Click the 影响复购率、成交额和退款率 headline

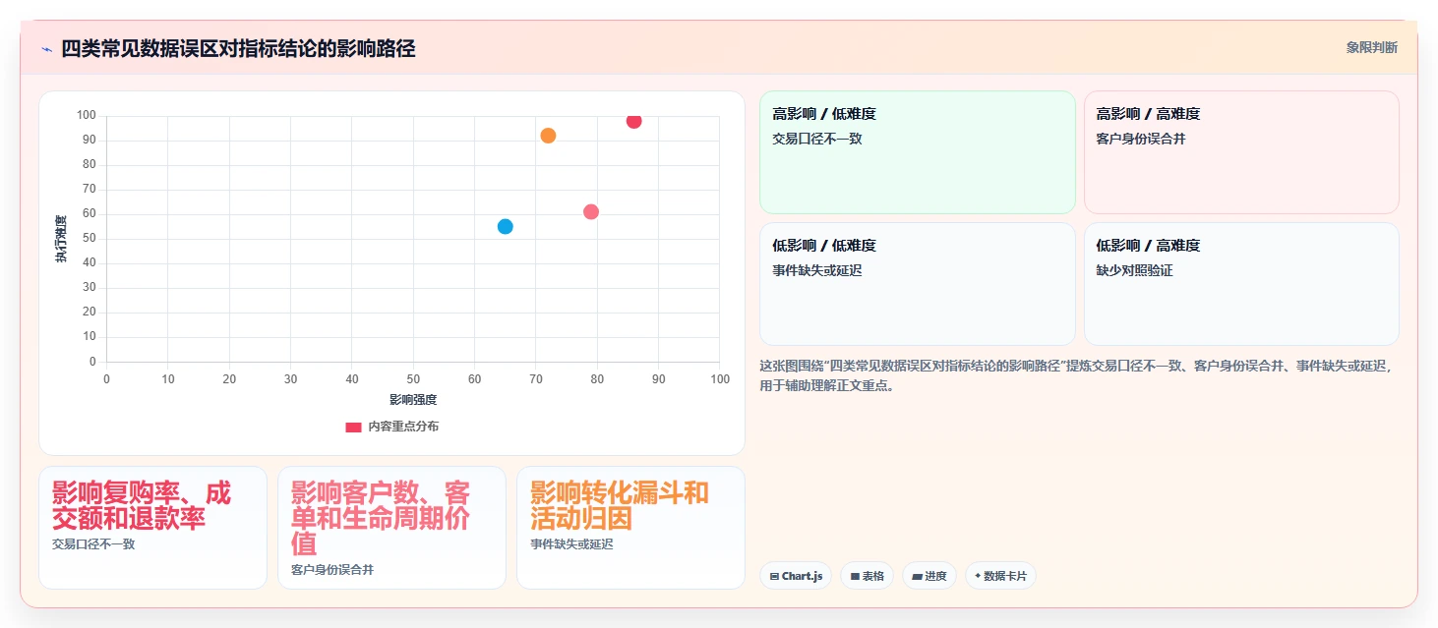pyautogui.click(x=142, y=506)
